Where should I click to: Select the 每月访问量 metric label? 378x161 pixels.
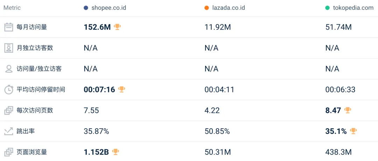coord(31,27)
